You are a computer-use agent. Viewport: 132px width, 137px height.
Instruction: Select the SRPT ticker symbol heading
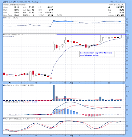[x=5, y=2]
